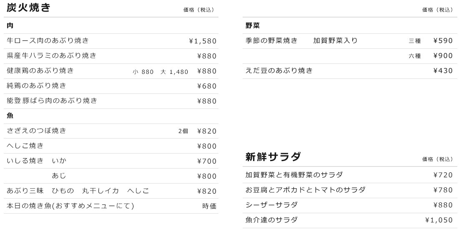The image size is (459, 237).
Task: Click あぶり三昧 ひもの 丸干しイカ へしこ
Action: pos(78,191)
